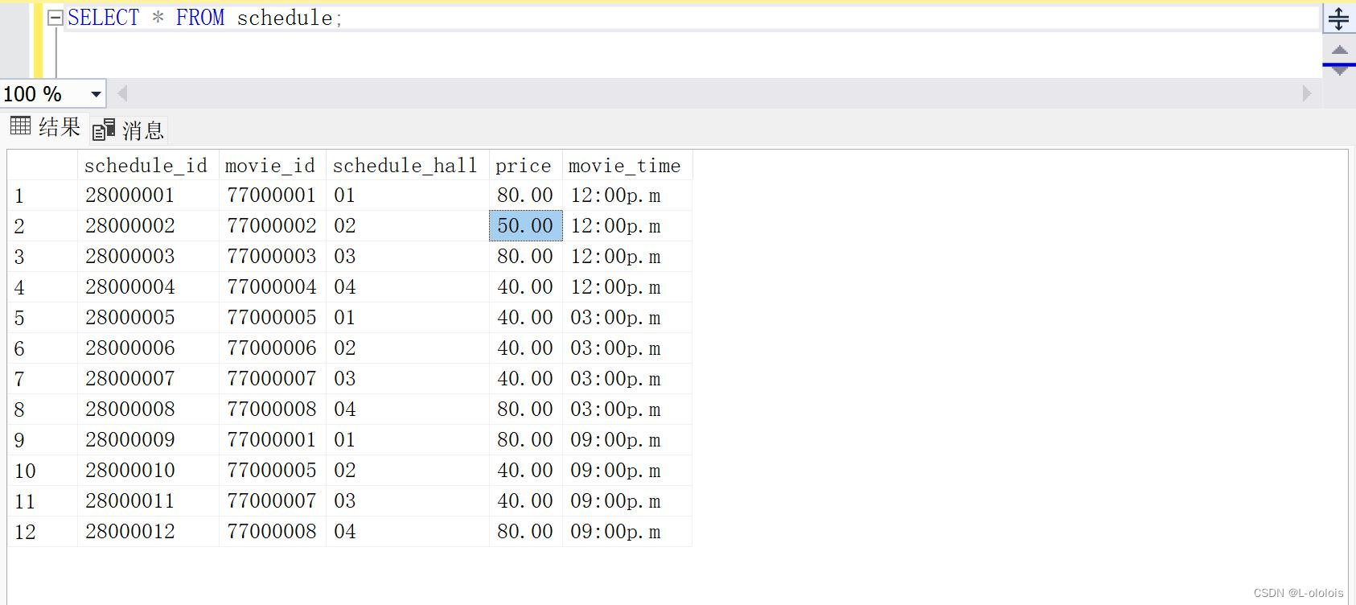
Task: Click movie_id 77000004 in row 4
Action: (x=272, y=287)
